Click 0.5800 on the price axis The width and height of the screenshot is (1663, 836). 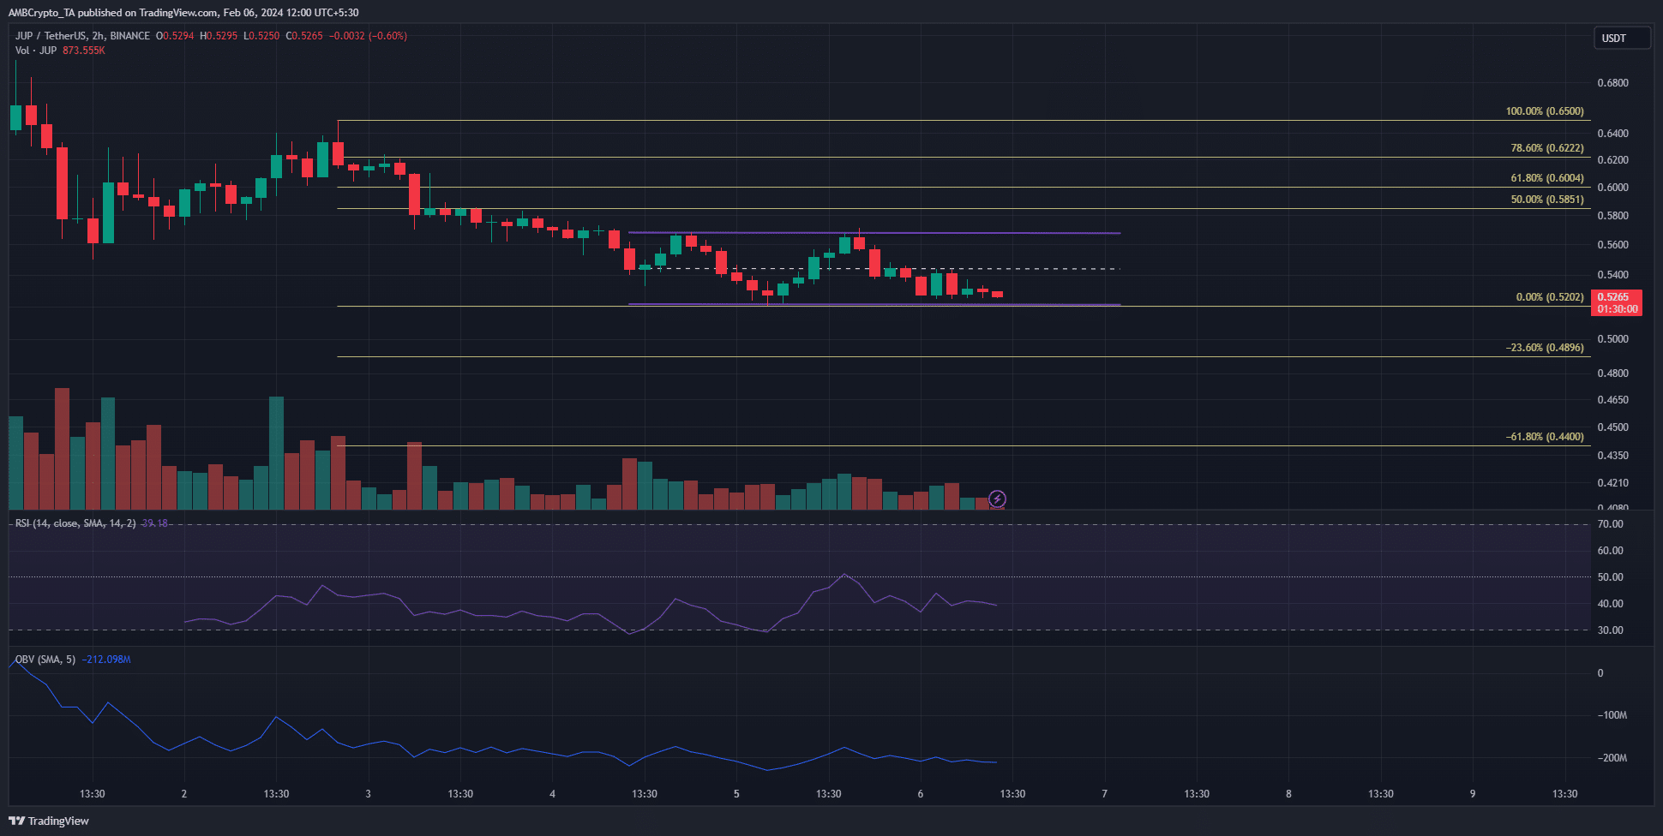click(x=1613, y=216)
